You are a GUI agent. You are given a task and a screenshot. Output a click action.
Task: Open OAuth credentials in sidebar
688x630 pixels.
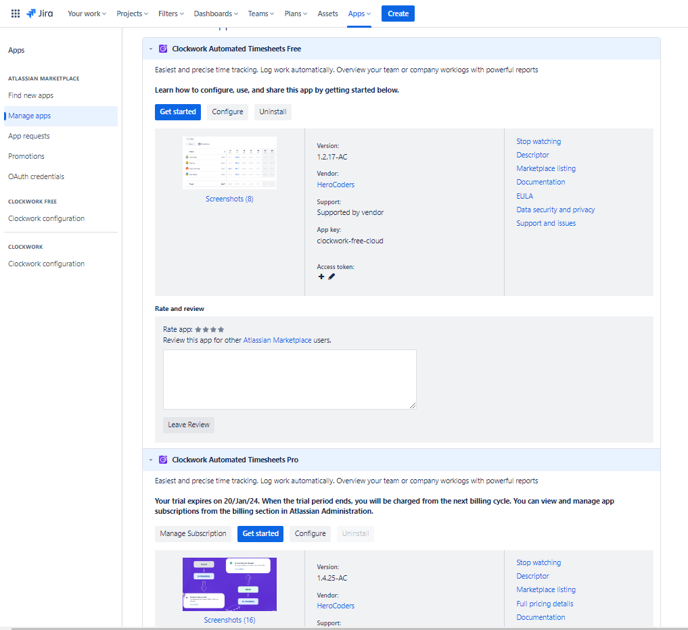36,176
